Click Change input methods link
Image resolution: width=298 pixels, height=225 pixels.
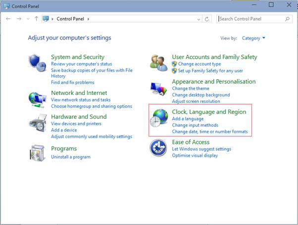point(195,125)
